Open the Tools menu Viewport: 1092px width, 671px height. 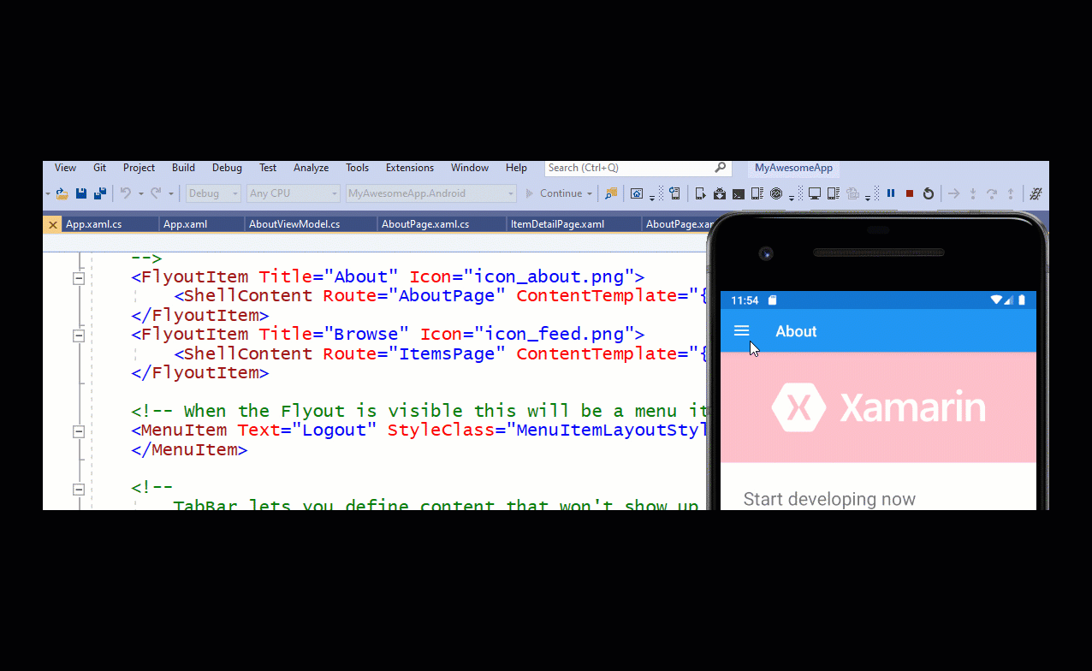point(357,168)
